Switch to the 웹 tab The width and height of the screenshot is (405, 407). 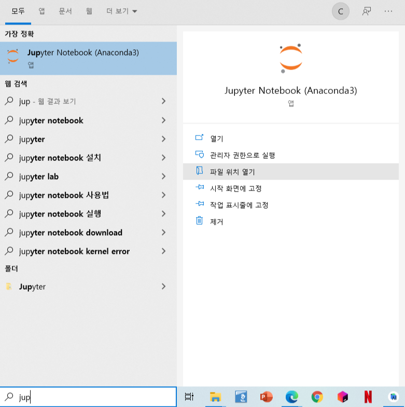pos(89,11)
